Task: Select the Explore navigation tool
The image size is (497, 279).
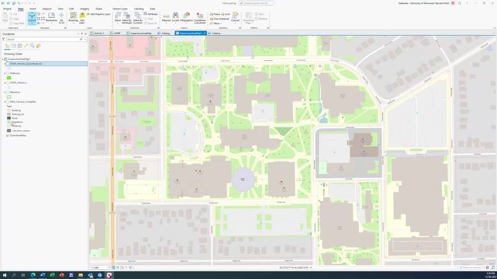Action: (x=32, y=18)
